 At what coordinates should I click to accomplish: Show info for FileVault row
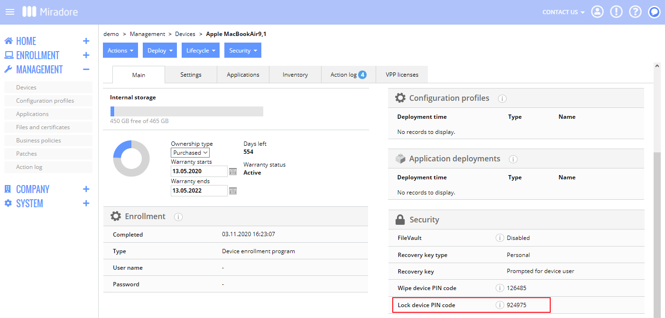point(499,238)
